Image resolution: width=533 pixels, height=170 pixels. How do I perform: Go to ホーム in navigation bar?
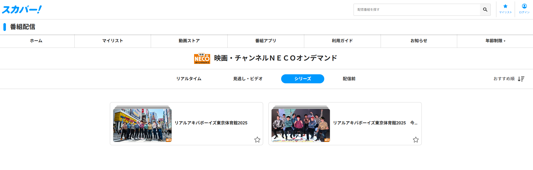(x=36, y=41)
